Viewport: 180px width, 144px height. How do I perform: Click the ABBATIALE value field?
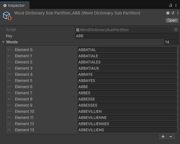(x=127, y=56)
